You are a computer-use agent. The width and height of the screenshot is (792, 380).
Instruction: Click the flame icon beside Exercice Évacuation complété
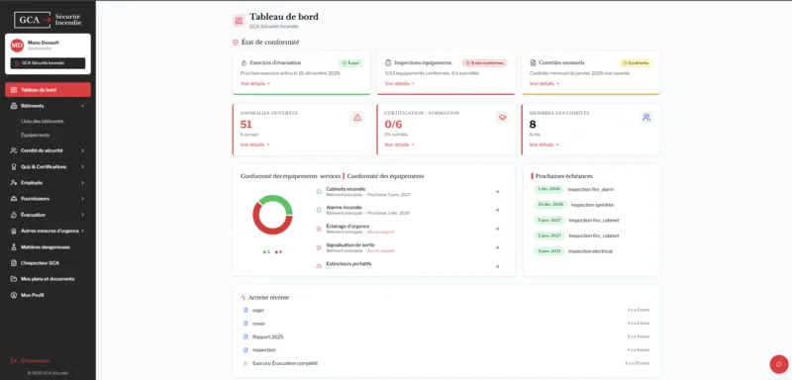[246, 363]
